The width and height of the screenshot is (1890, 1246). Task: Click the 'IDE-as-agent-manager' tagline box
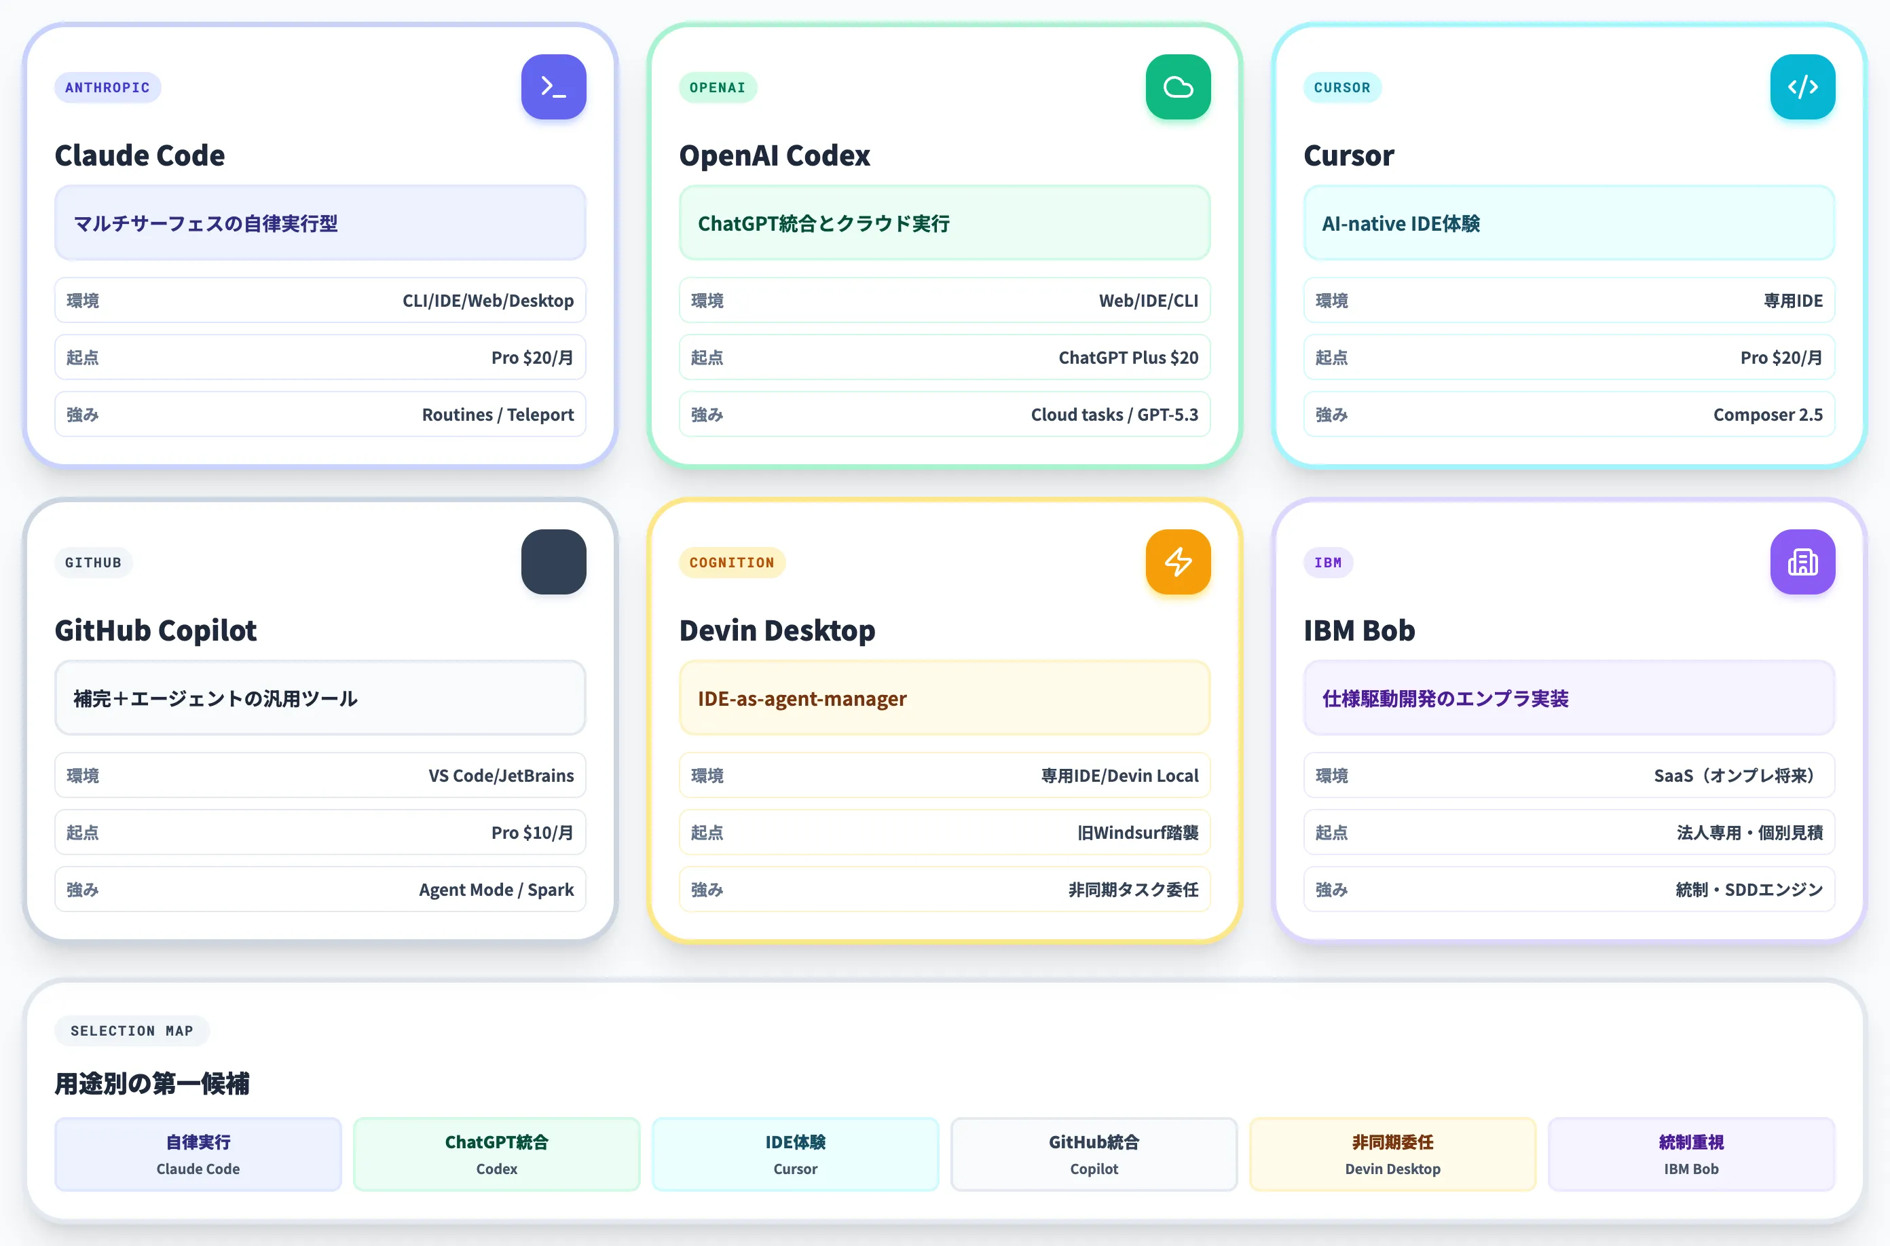(945, 698)
